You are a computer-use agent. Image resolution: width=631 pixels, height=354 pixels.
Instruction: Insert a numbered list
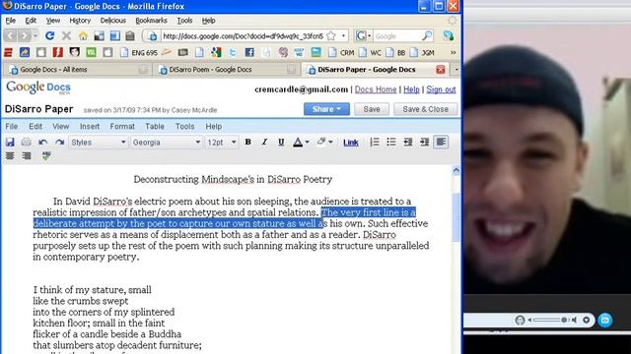(375, 142)
